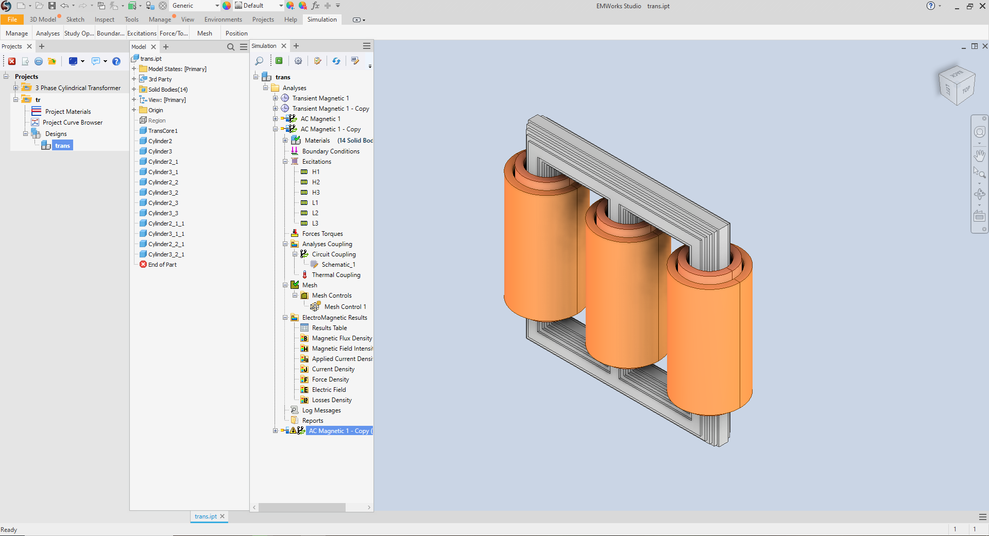This screenshot has height=536, width=989.
Task: Expand Solid Bodies(14) in Model tree
Action: pos(134,90)
